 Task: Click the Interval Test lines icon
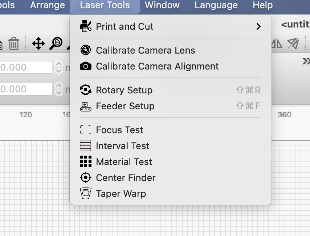[x=86, y=146]
